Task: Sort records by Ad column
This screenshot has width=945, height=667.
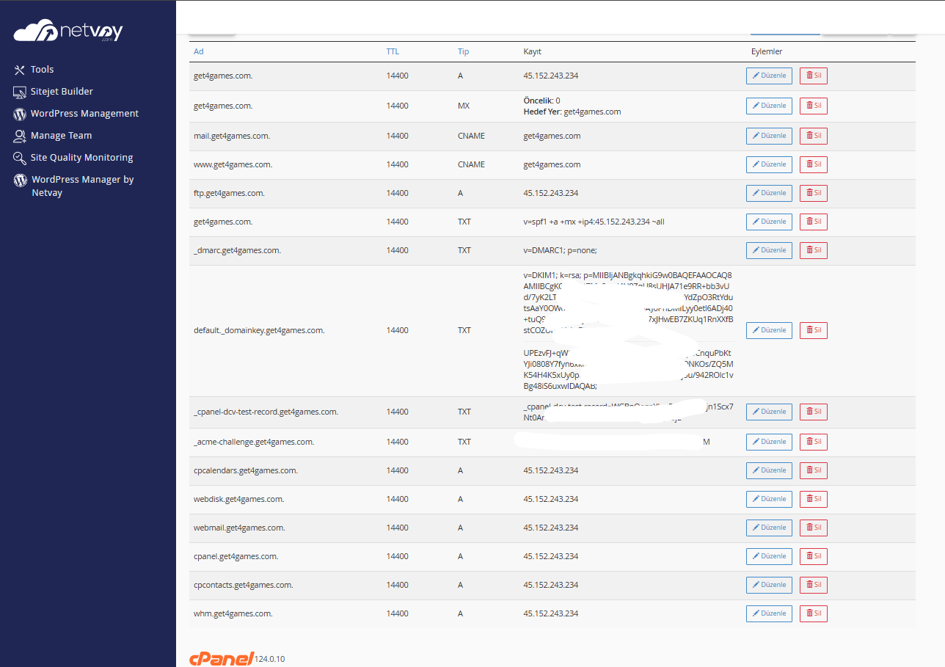Action: point(199,52)
